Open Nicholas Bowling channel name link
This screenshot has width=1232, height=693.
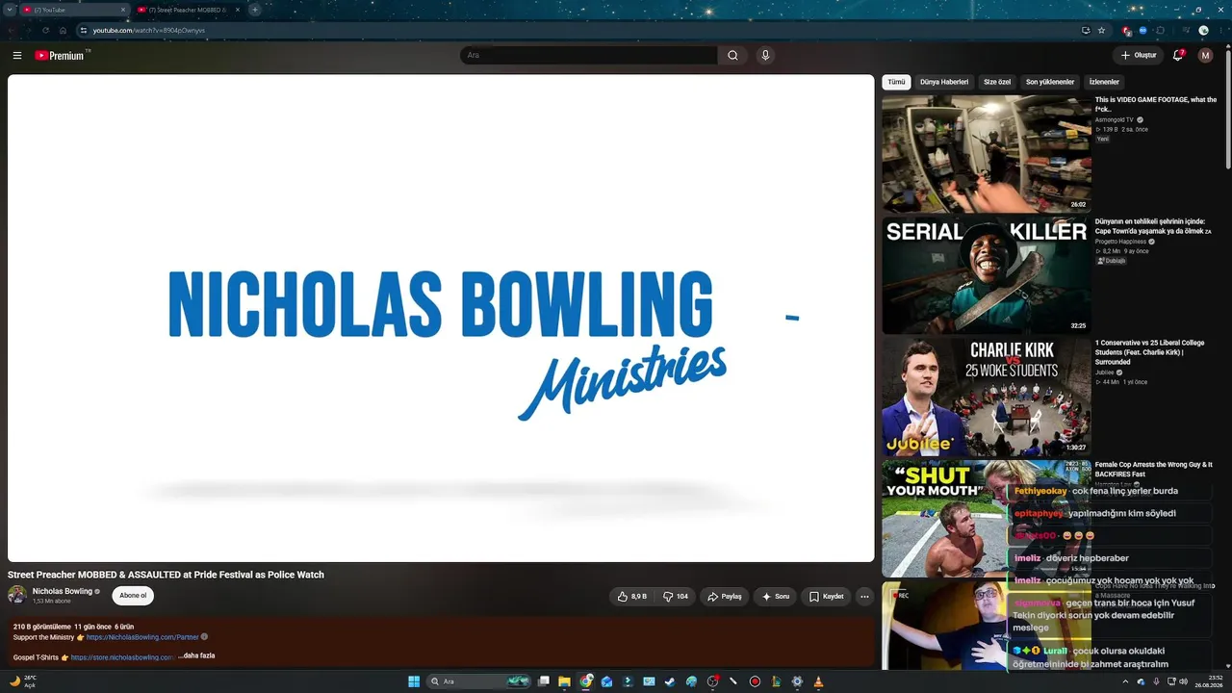pos(63,591)
